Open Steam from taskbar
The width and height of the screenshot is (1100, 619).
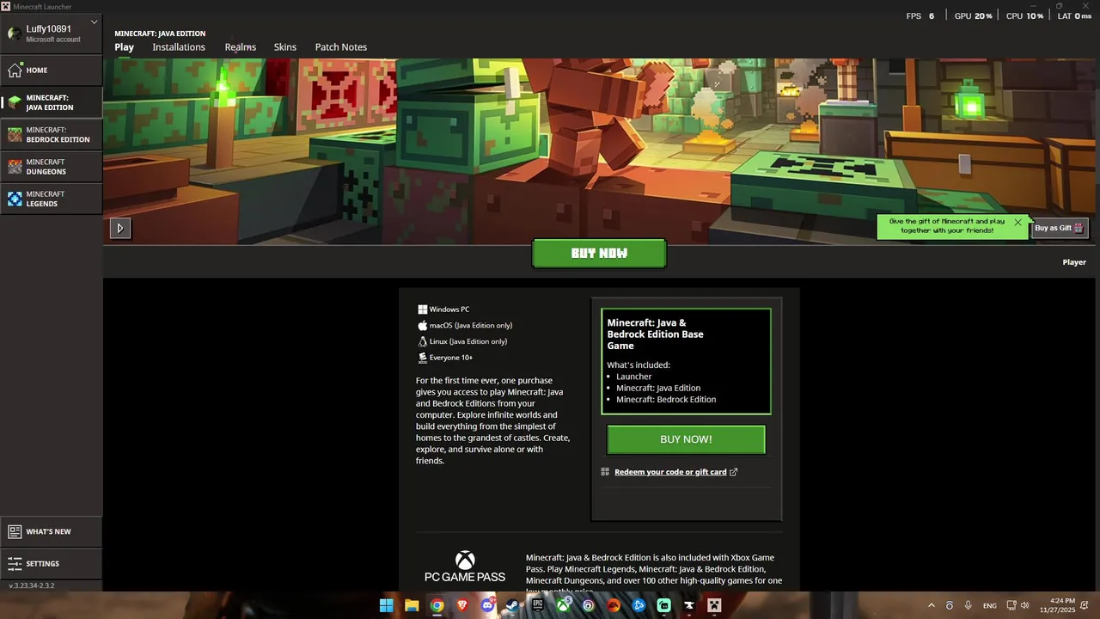[x=512, y=605]
